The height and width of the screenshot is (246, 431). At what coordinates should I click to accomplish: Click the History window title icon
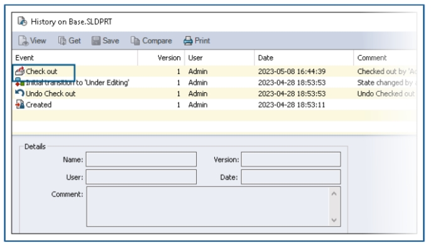22,21
